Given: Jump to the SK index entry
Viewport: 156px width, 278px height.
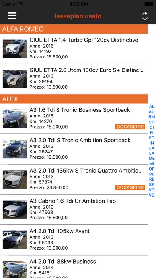Looking at the screenshot, I should tap(152, 185).
